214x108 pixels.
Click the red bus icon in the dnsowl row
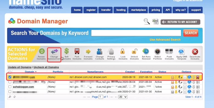pos(198,77)
